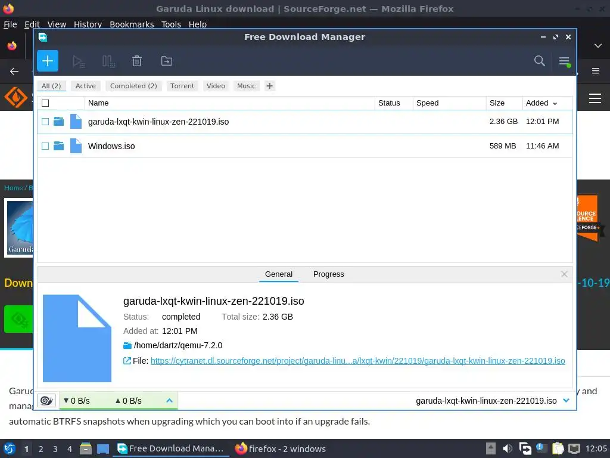Delete selected downloads using the trash icon
The width and height of the screenshot is (610, 458).
coord(137,61)
